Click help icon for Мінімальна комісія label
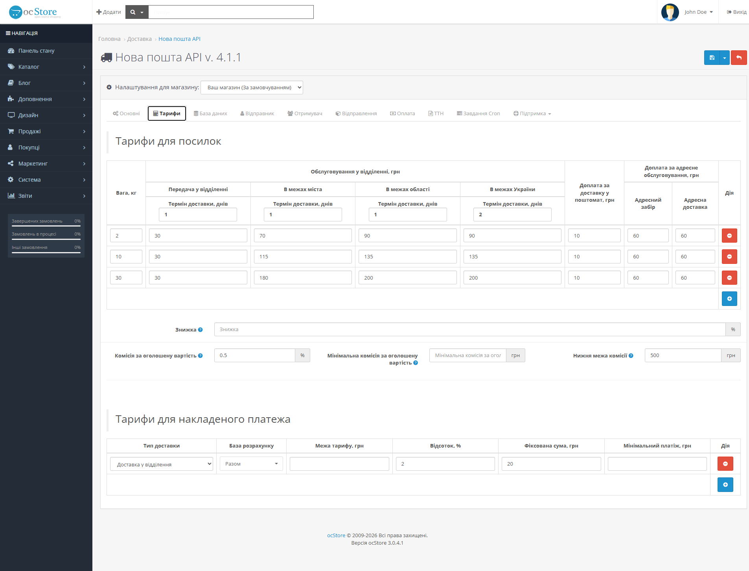749x571 pixels. click(416, 363)
